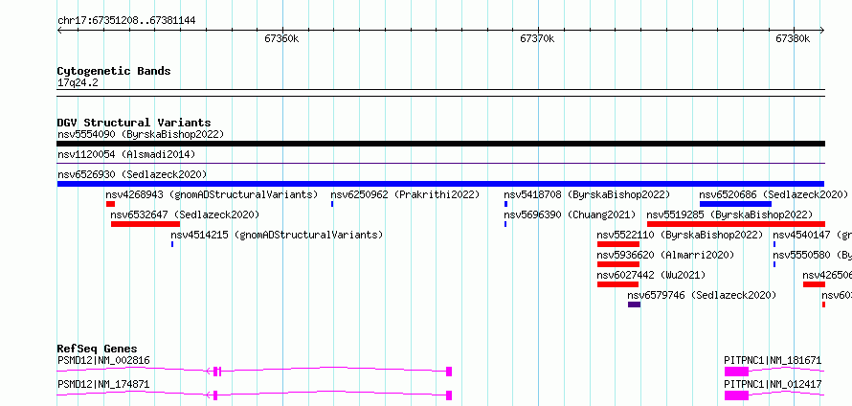
Task: Open the nsv6250962 (Prakrithi2022) label
Action: click(405, 194)
